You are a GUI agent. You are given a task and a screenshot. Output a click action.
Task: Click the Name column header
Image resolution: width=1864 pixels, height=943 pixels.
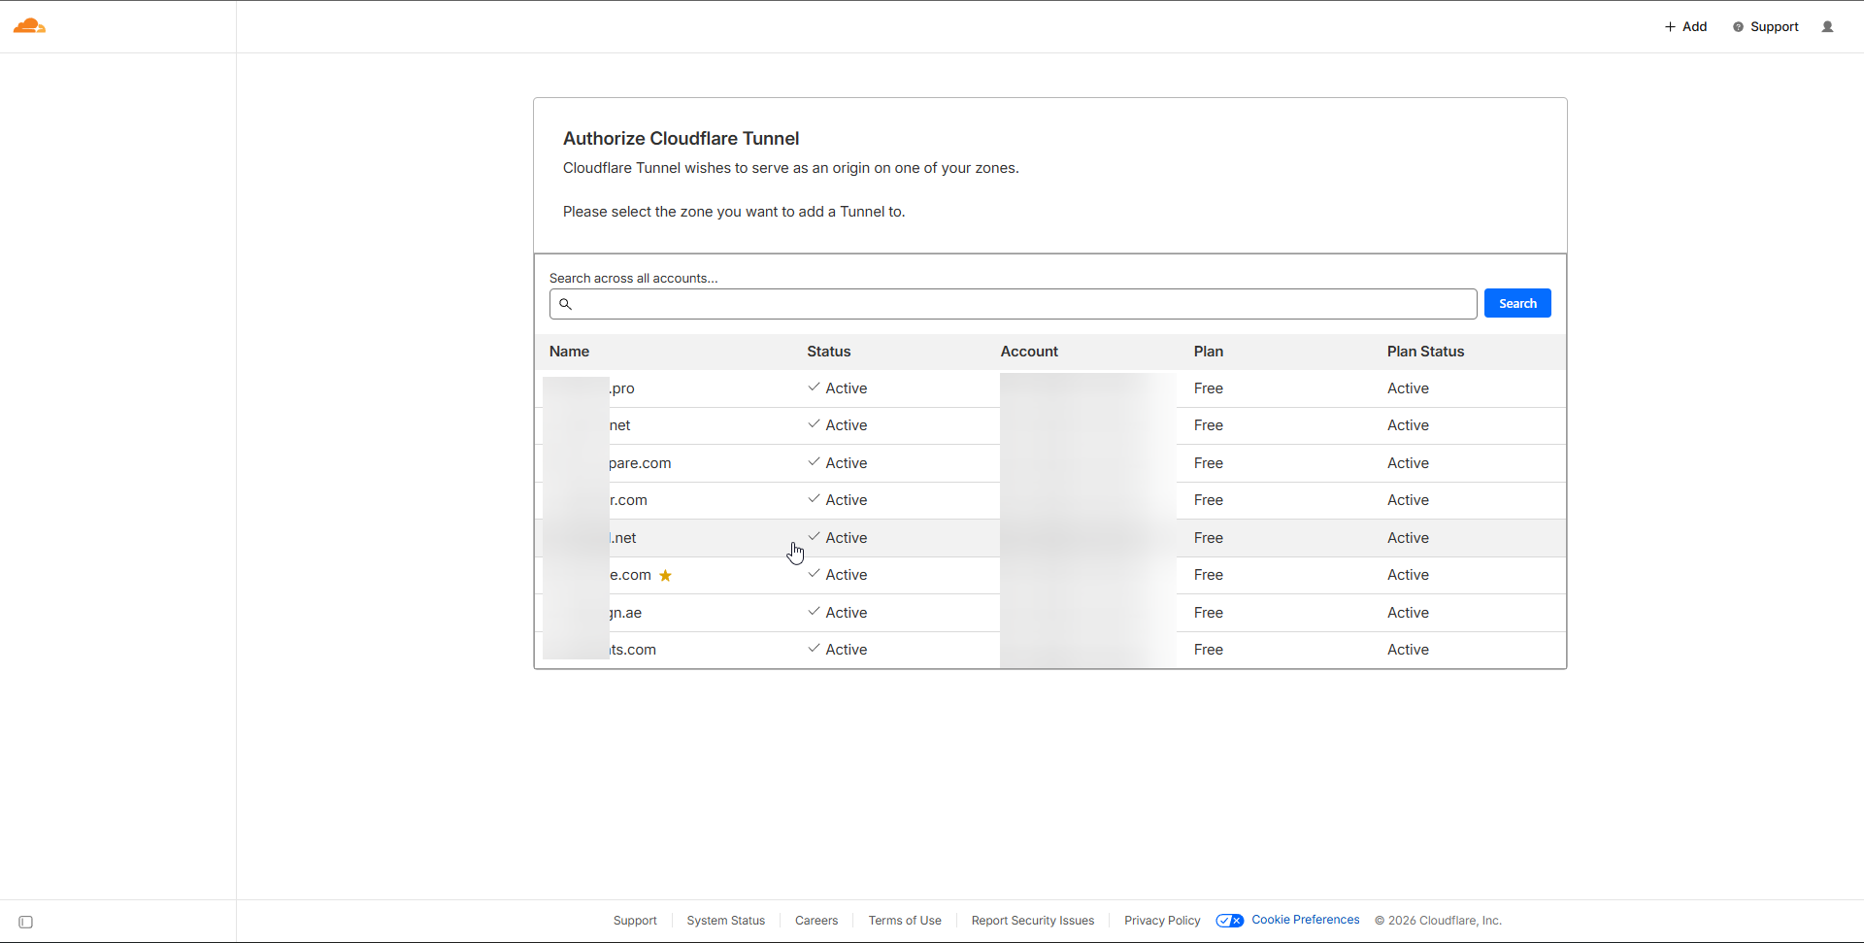tap(569, 352)
